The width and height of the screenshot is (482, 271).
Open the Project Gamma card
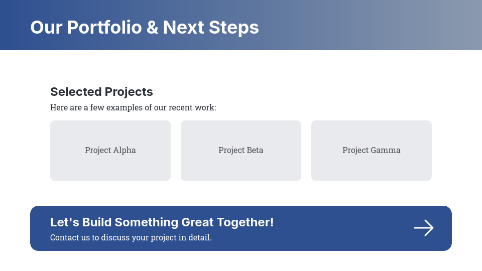372,151
